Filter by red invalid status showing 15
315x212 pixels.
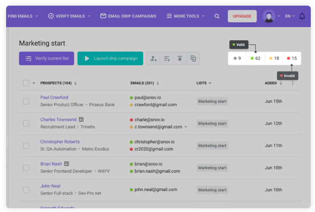click(292, 58)
